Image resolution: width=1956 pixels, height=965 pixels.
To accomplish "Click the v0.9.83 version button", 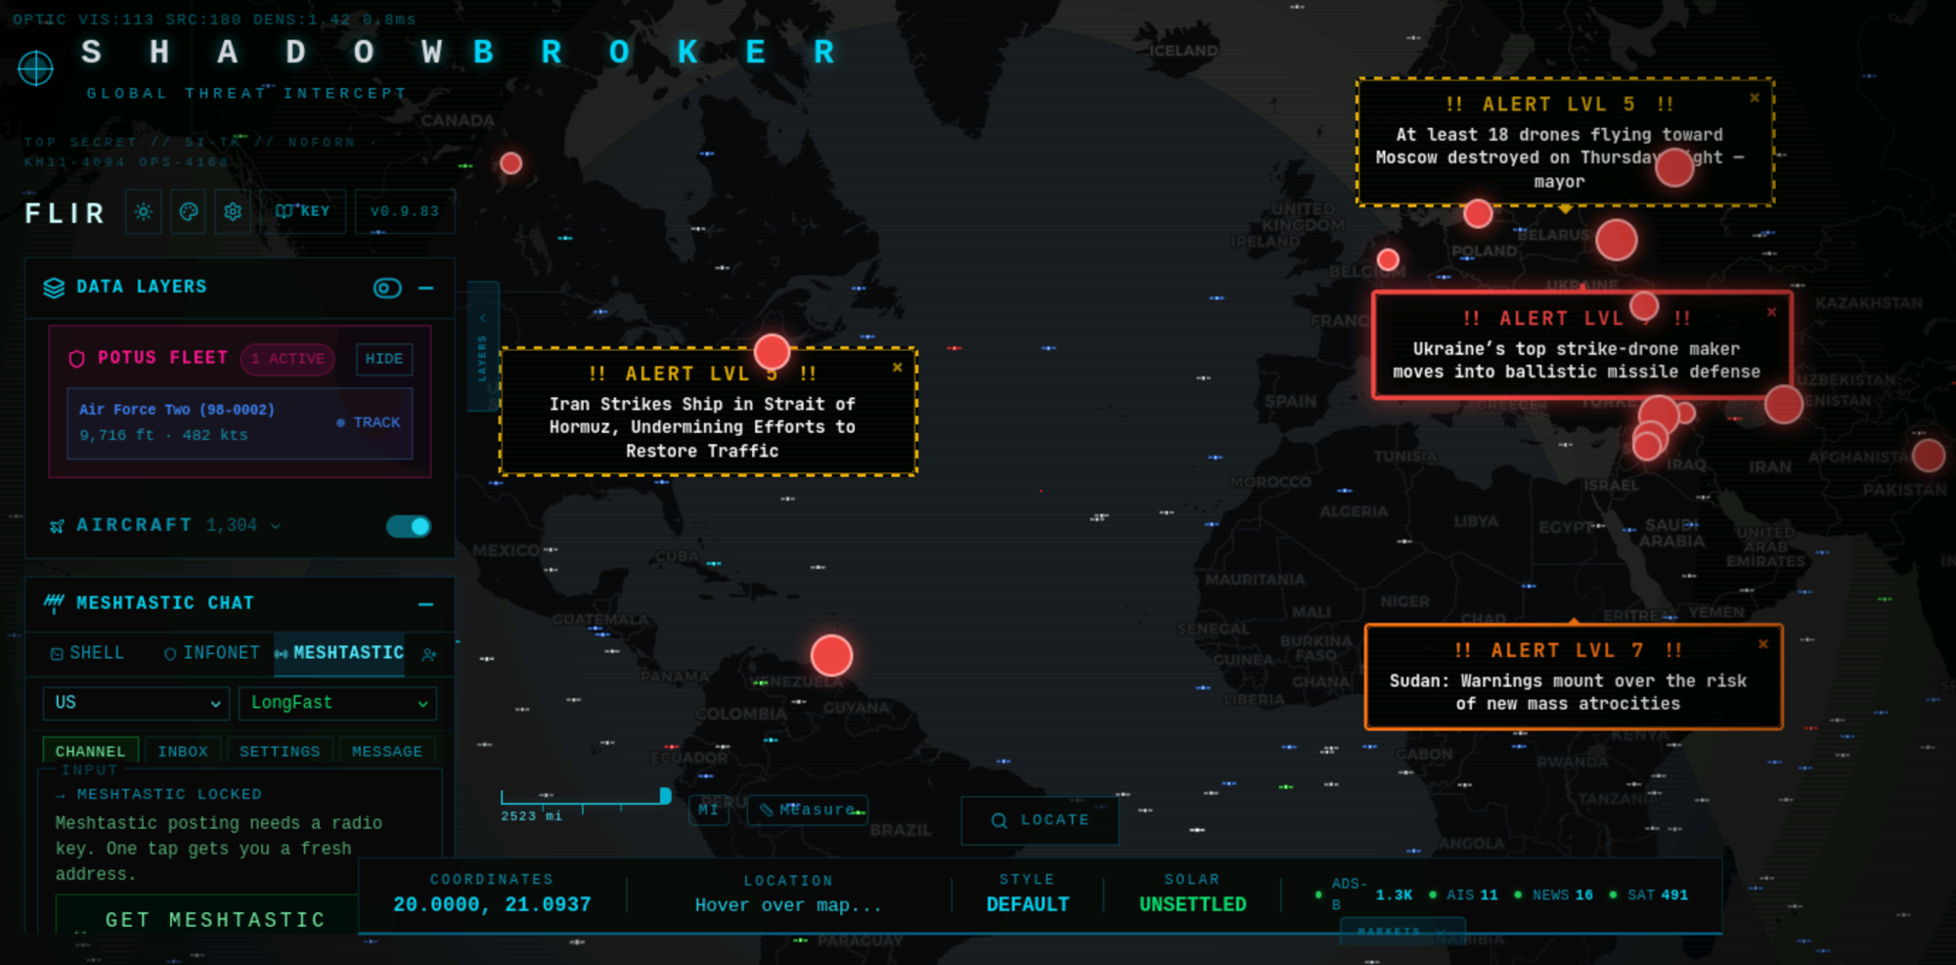I will click(x=405, y=211).
